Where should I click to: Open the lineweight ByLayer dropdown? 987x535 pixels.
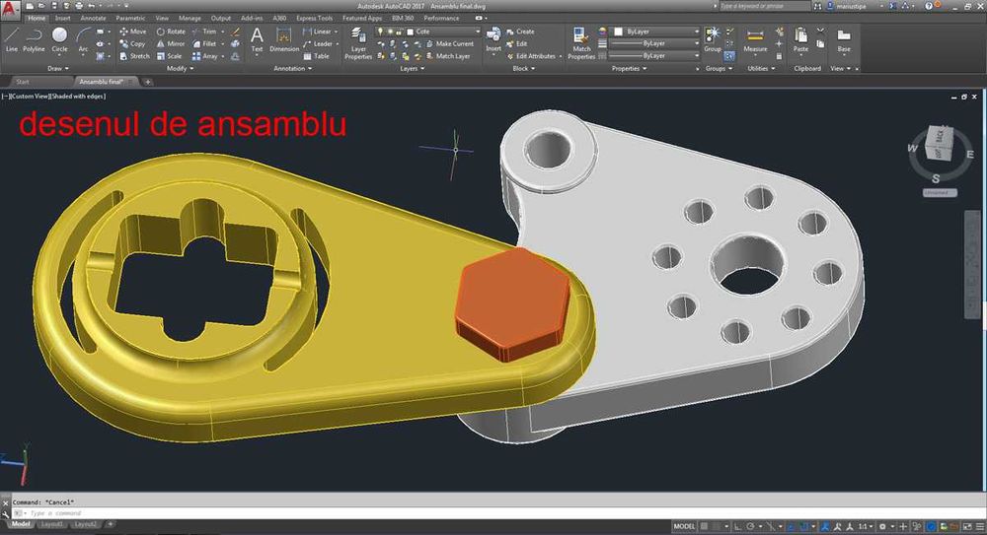click(654, 43)
